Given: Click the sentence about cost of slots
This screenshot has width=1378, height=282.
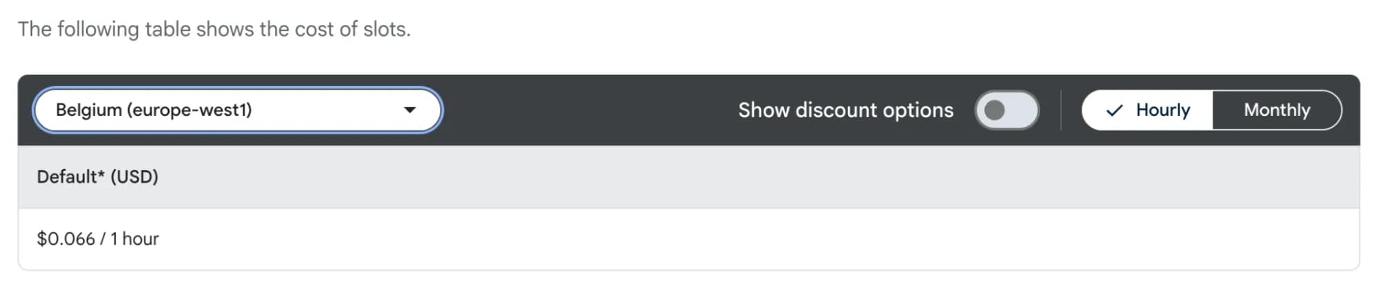Looking at the screenshot, I should [214, 29].
